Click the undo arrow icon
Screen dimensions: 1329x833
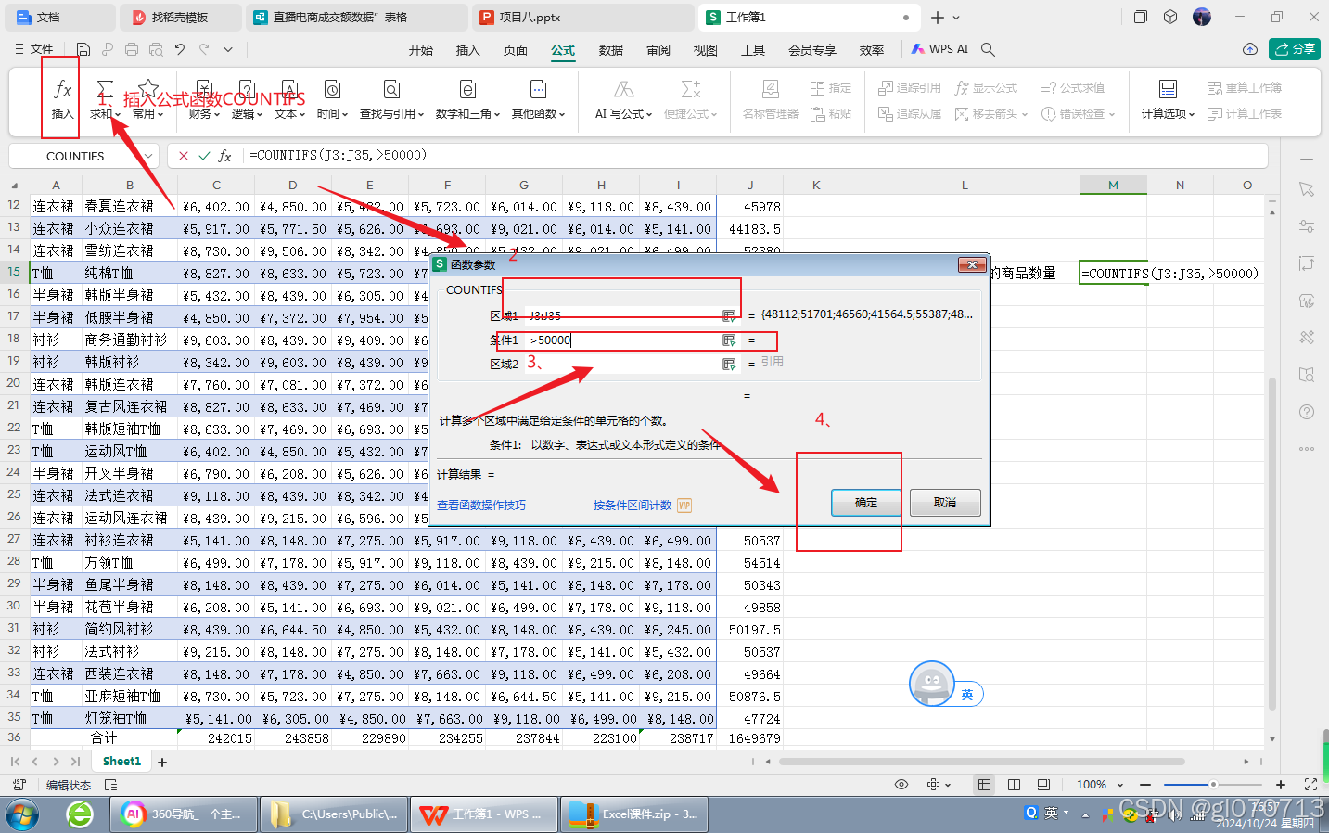(x=180, y=49)
